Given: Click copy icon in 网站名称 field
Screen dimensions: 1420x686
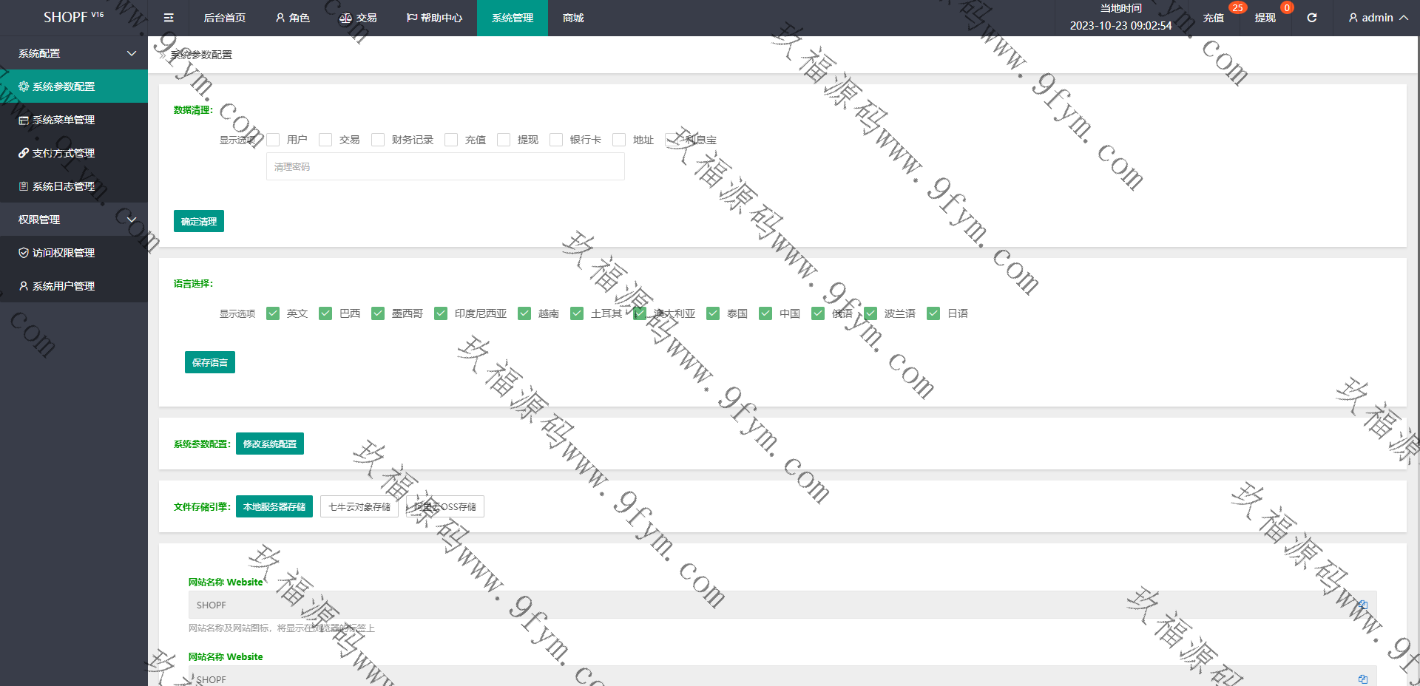Looking at the screenshot, I should [1362, 605].
